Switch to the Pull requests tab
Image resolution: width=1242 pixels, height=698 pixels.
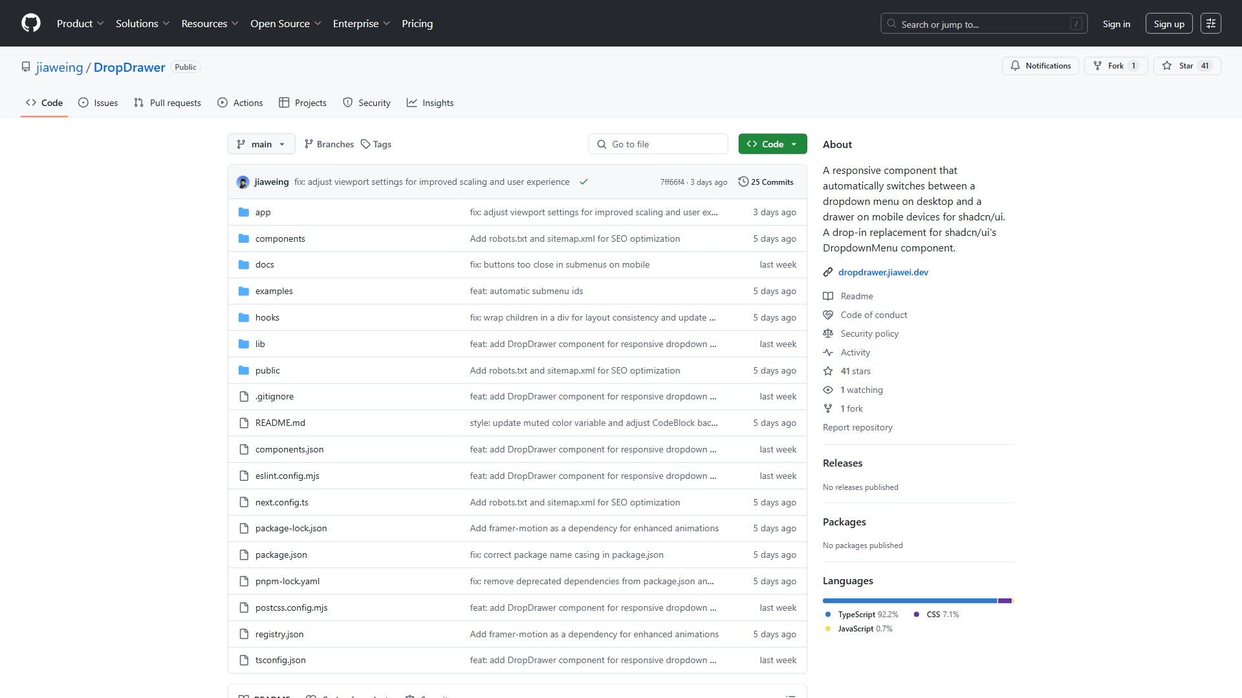pos(168,103)
